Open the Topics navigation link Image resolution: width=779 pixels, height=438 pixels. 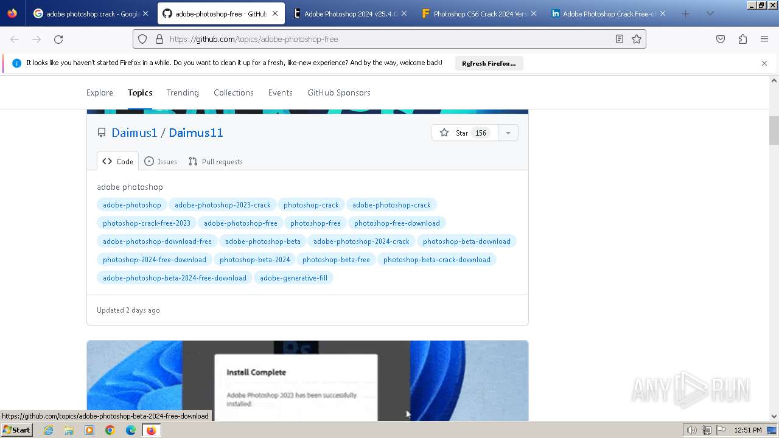pos(140,92)
